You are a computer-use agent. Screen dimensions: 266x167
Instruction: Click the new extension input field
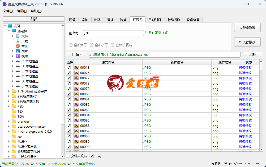pyautogui.click(x=113, y=33)
